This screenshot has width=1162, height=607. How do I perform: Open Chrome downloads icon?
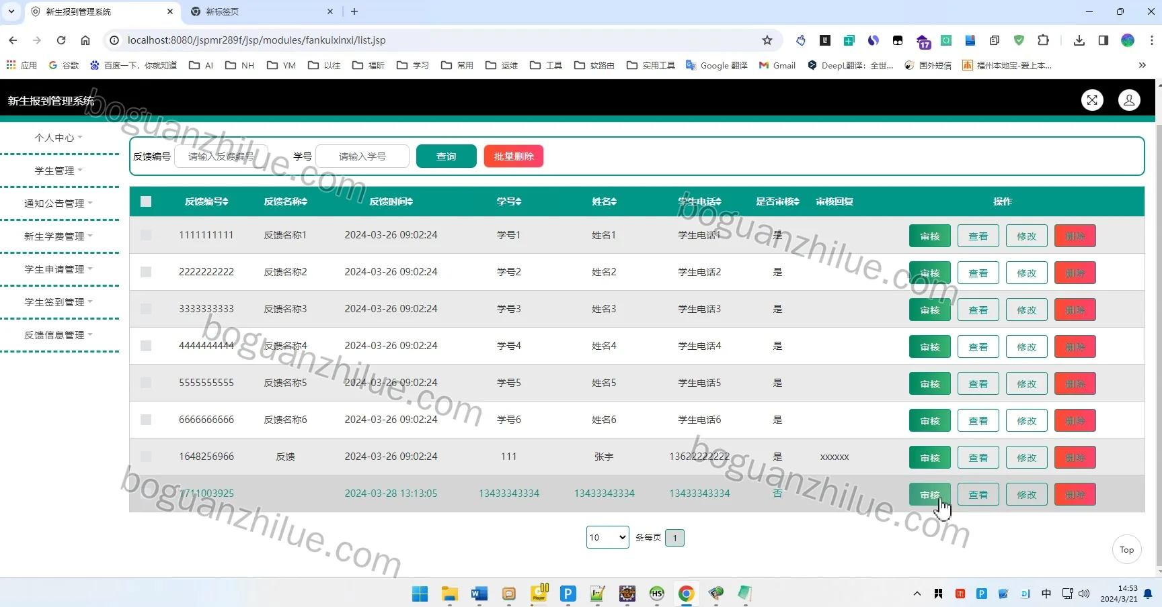point(1079,40)
